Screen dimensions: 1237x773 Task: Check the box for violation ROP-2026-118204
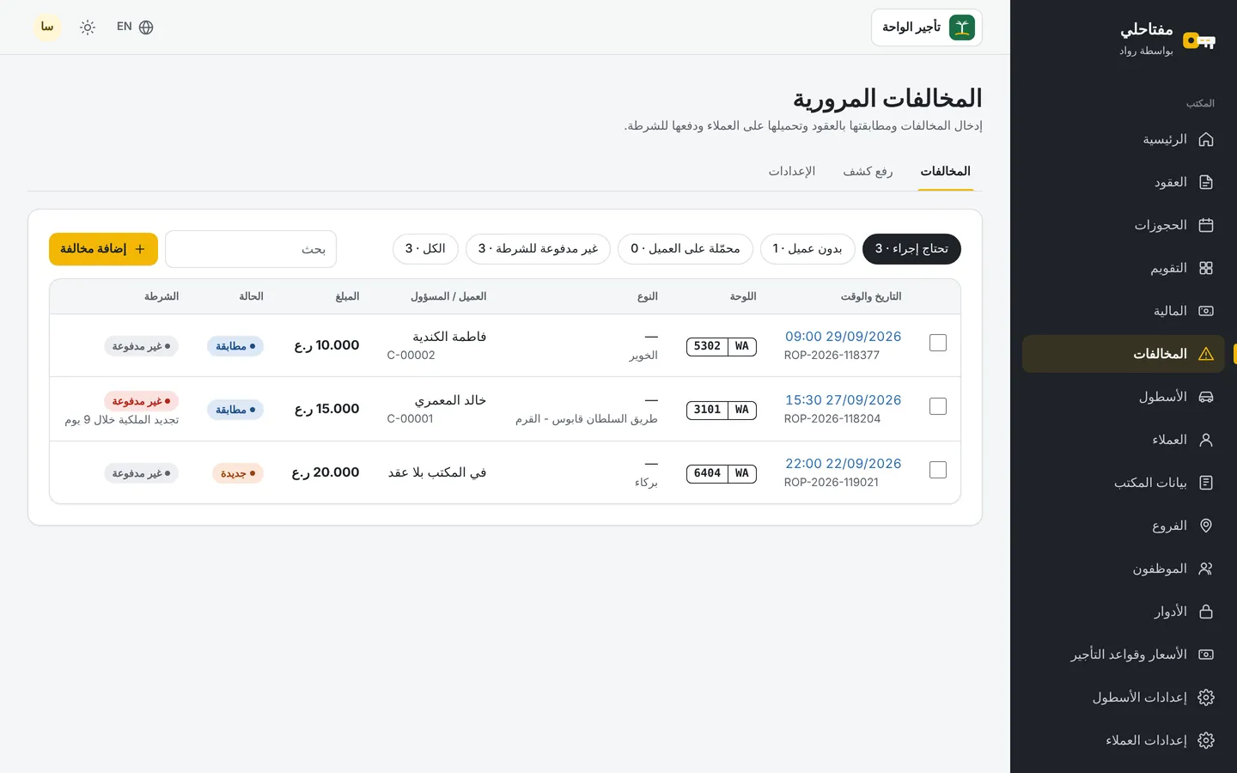(x=938, y=406)
